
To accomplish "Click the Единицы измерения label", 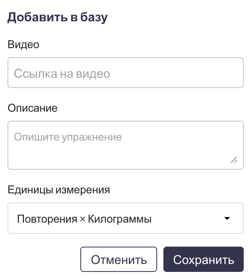I will (x=59, y=190).
